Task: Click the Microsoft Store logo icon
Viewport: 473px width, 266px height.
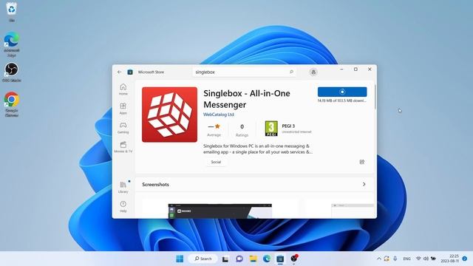Action: 130,72
